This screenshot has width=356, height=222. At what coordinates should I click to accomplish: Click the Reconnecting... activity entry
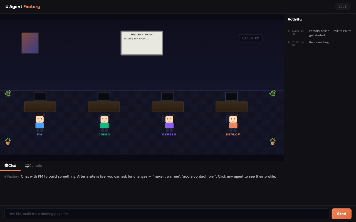(x=320, y=42)
